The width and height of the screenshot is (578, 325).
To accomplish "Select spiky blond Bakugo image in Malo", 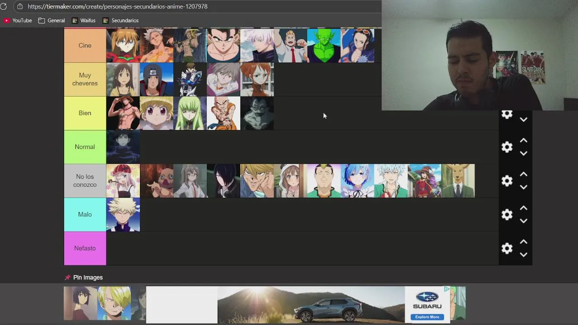I will click(x=123, y=214).
